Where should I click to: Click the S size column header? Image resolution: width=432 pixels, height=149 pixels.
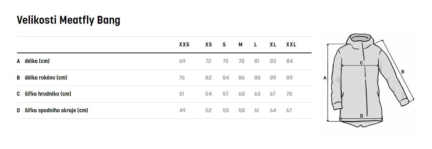(224, 45)
